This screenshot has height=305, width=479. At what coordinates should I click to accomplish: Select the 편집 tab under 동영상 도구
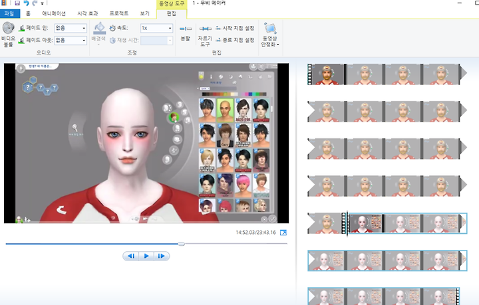tap(172, 13)
